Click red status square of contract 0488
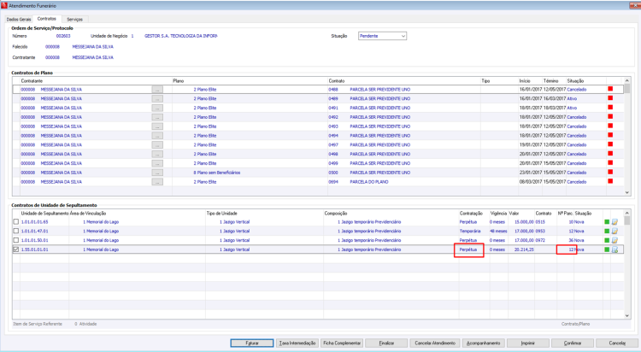The width and height of the screenshot is (641, 352). tap(610, 89)
